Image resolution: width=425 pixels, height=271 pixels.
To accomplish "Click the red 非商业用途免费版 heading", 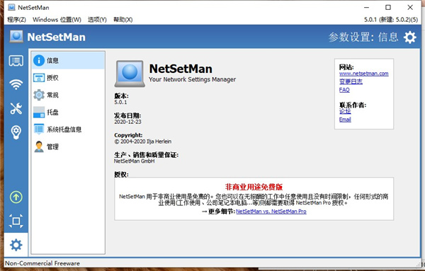I will [x=254, y=187].
